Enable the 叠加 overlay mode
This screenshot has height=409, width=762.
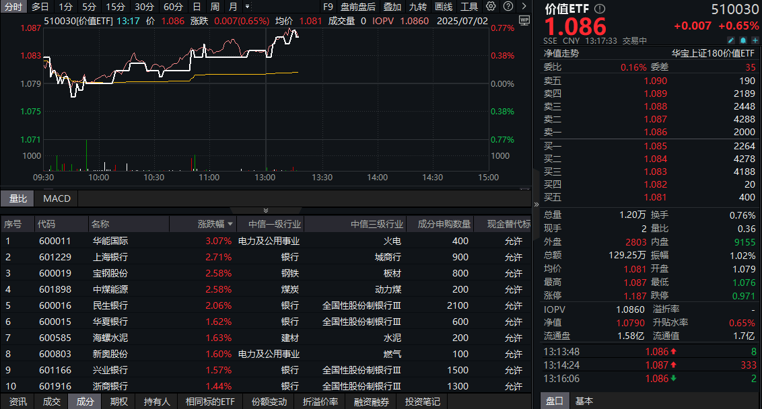[392, 7]
